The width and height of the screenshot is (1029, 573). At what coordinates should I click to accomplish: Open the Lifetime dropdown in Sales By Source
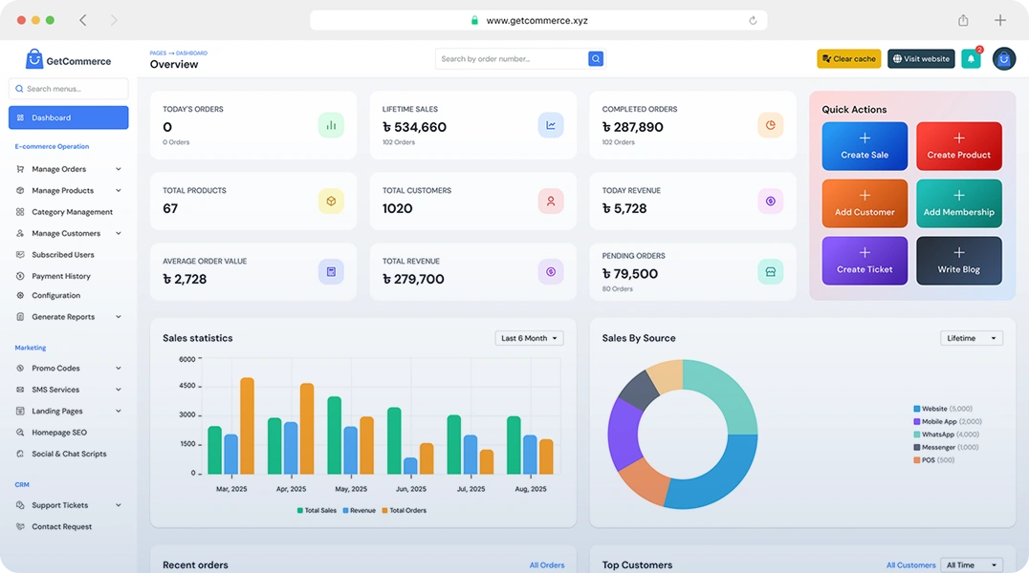click(x=972, y=338)
